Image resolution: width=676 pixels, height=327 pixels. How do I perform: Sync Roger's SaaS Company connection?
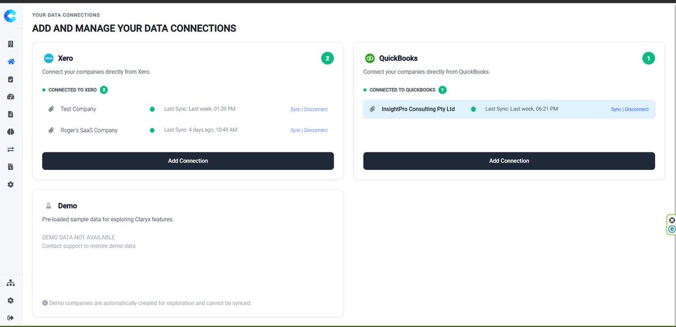click(295, 130)
